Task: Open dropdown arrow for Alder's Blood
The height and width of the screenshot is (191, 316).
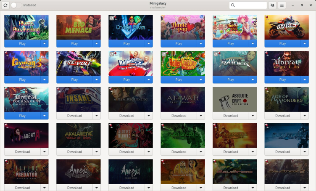Action: coord(149,152)
